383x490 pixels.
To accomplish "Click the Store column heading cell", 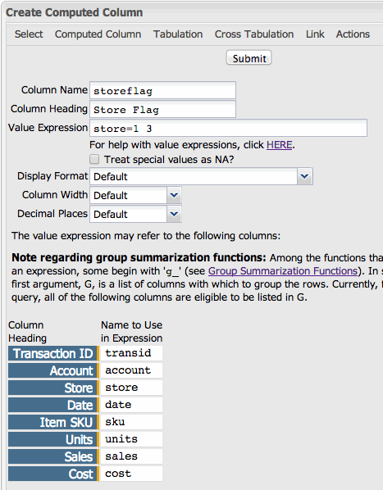I will 52,388.
